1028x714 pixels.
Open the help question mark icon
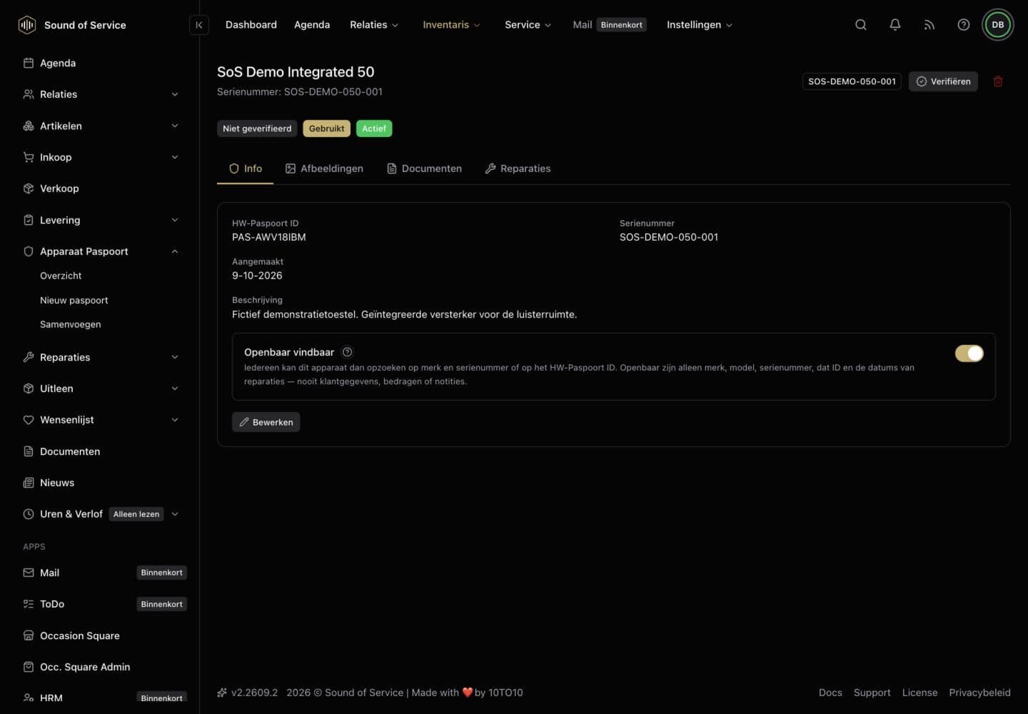964,25
